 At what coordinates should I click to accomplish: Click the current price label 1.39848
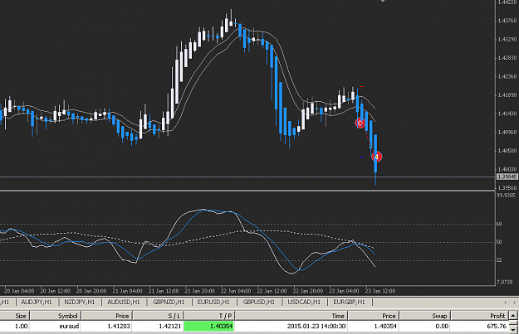(507, 177)
